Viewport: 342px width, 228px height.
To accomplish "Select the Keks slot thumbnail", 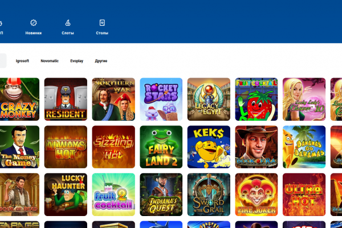I will tap(209, 147).
